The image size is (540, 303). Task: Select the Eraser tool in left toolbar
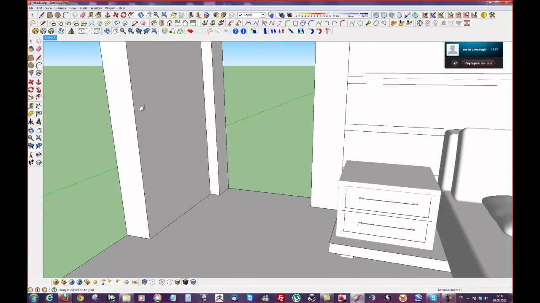coord(39,49)
